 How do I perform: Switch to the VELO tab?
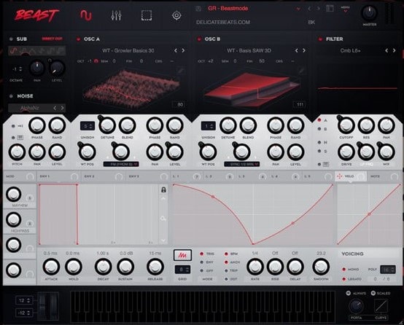pos(351,176)
